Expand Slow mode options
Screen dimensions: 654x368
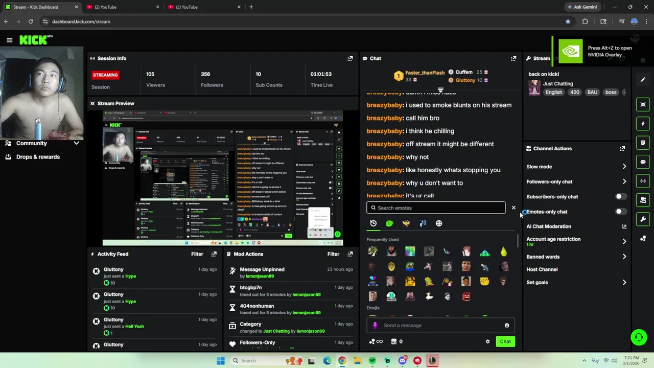click(x=624, y=167)
